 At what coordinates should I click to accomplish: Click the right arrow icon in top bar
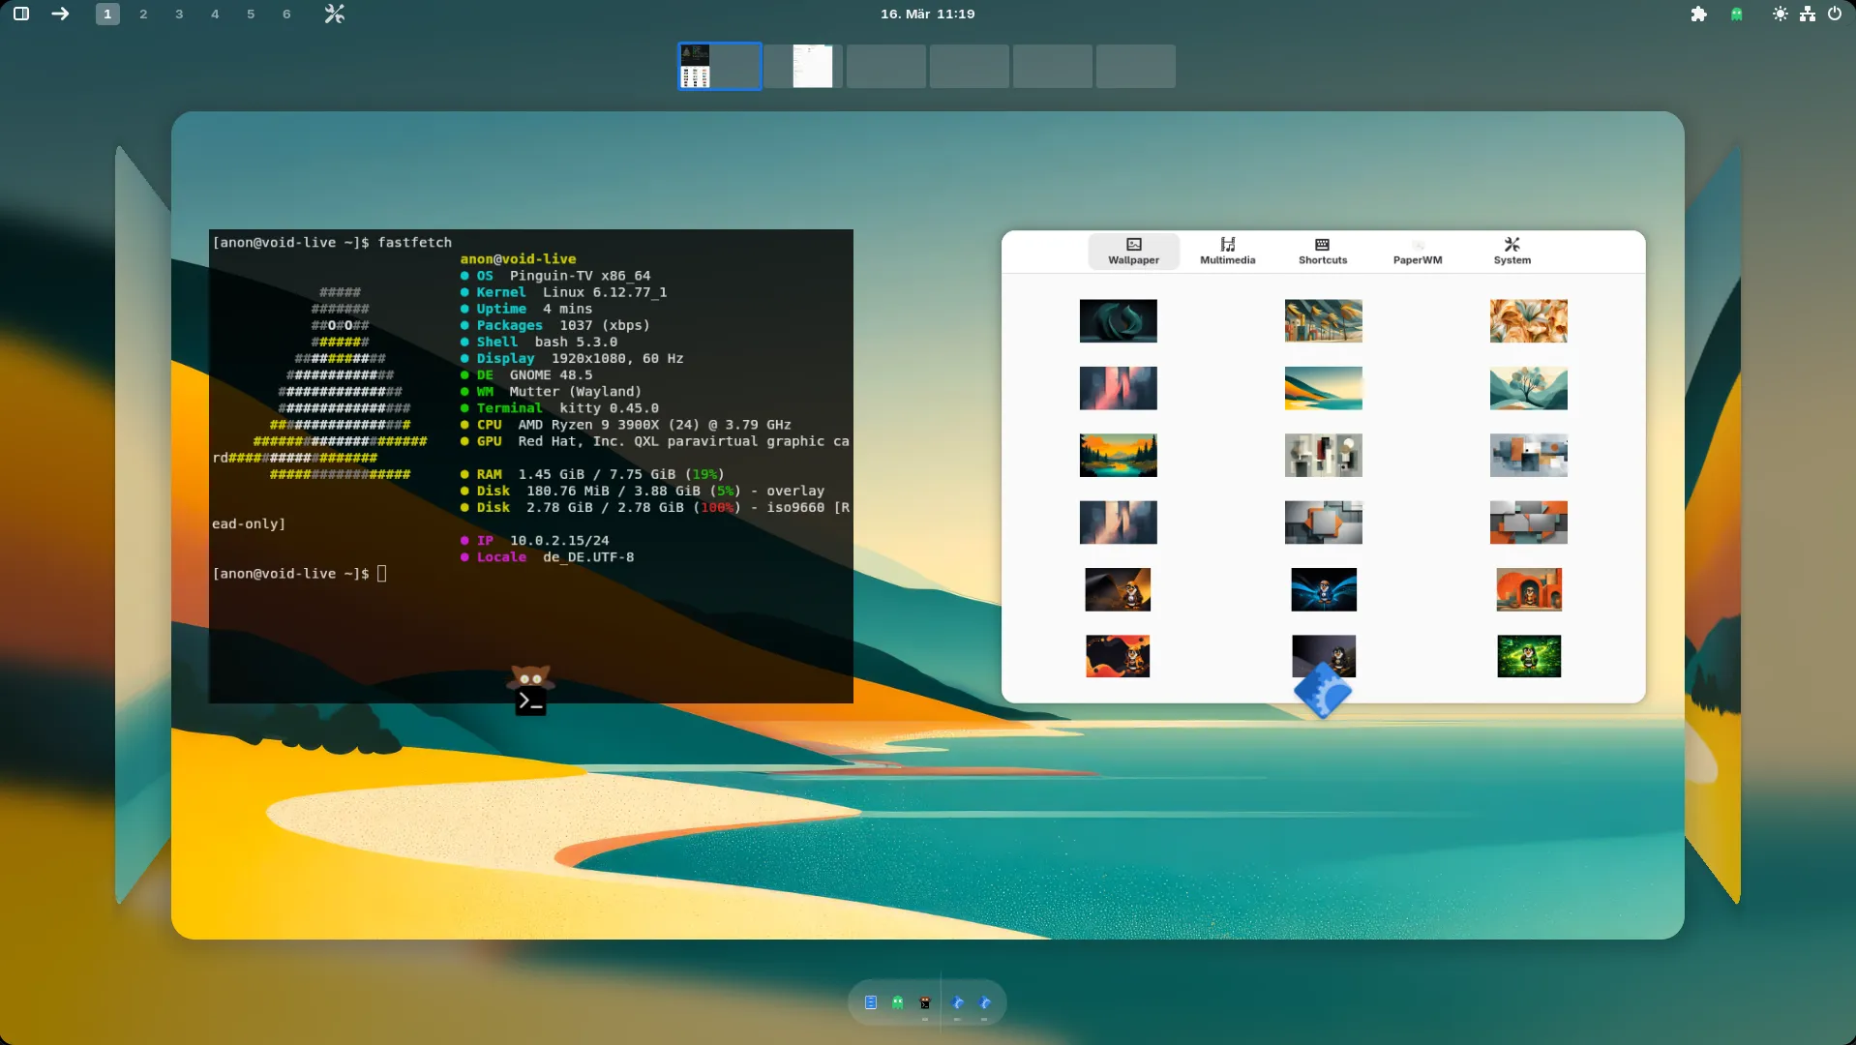pos(60,14)
